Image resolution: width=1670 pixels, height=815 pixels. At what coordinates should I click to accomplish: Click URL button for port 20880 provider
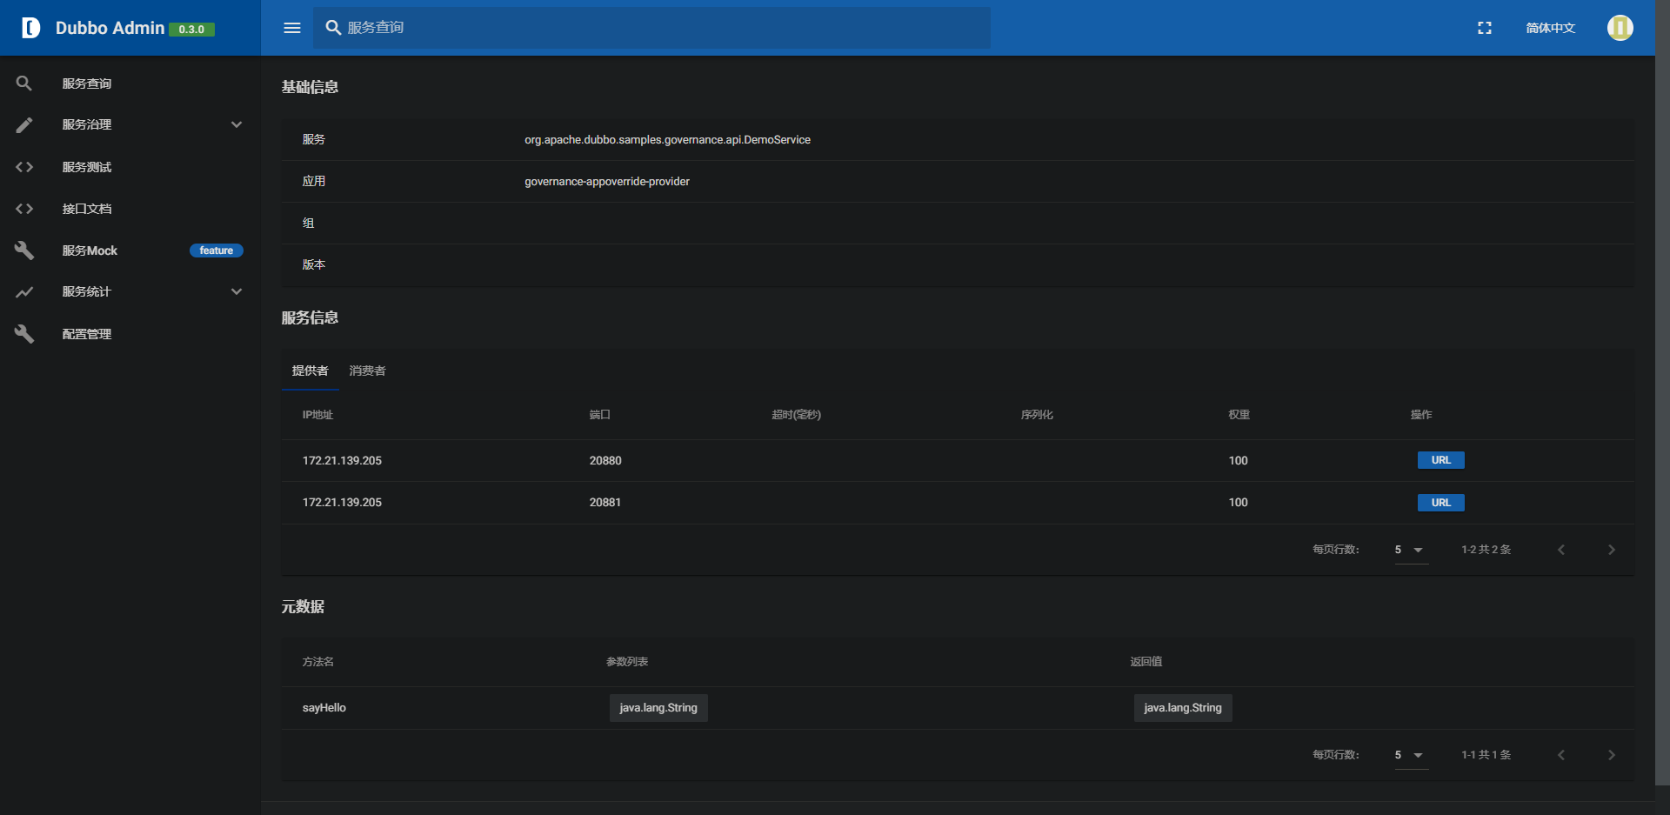coord(1440,460)
